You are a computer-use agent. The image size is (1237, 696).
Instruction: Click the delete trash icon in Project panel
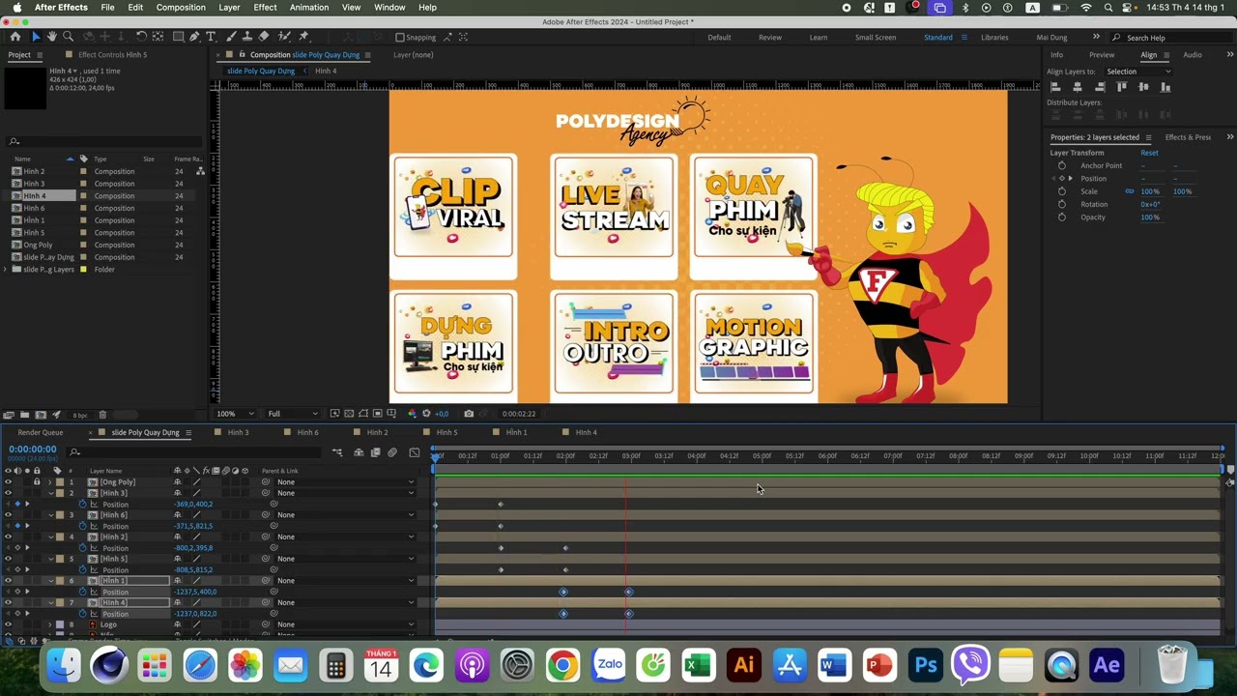[x=102, y=415]
